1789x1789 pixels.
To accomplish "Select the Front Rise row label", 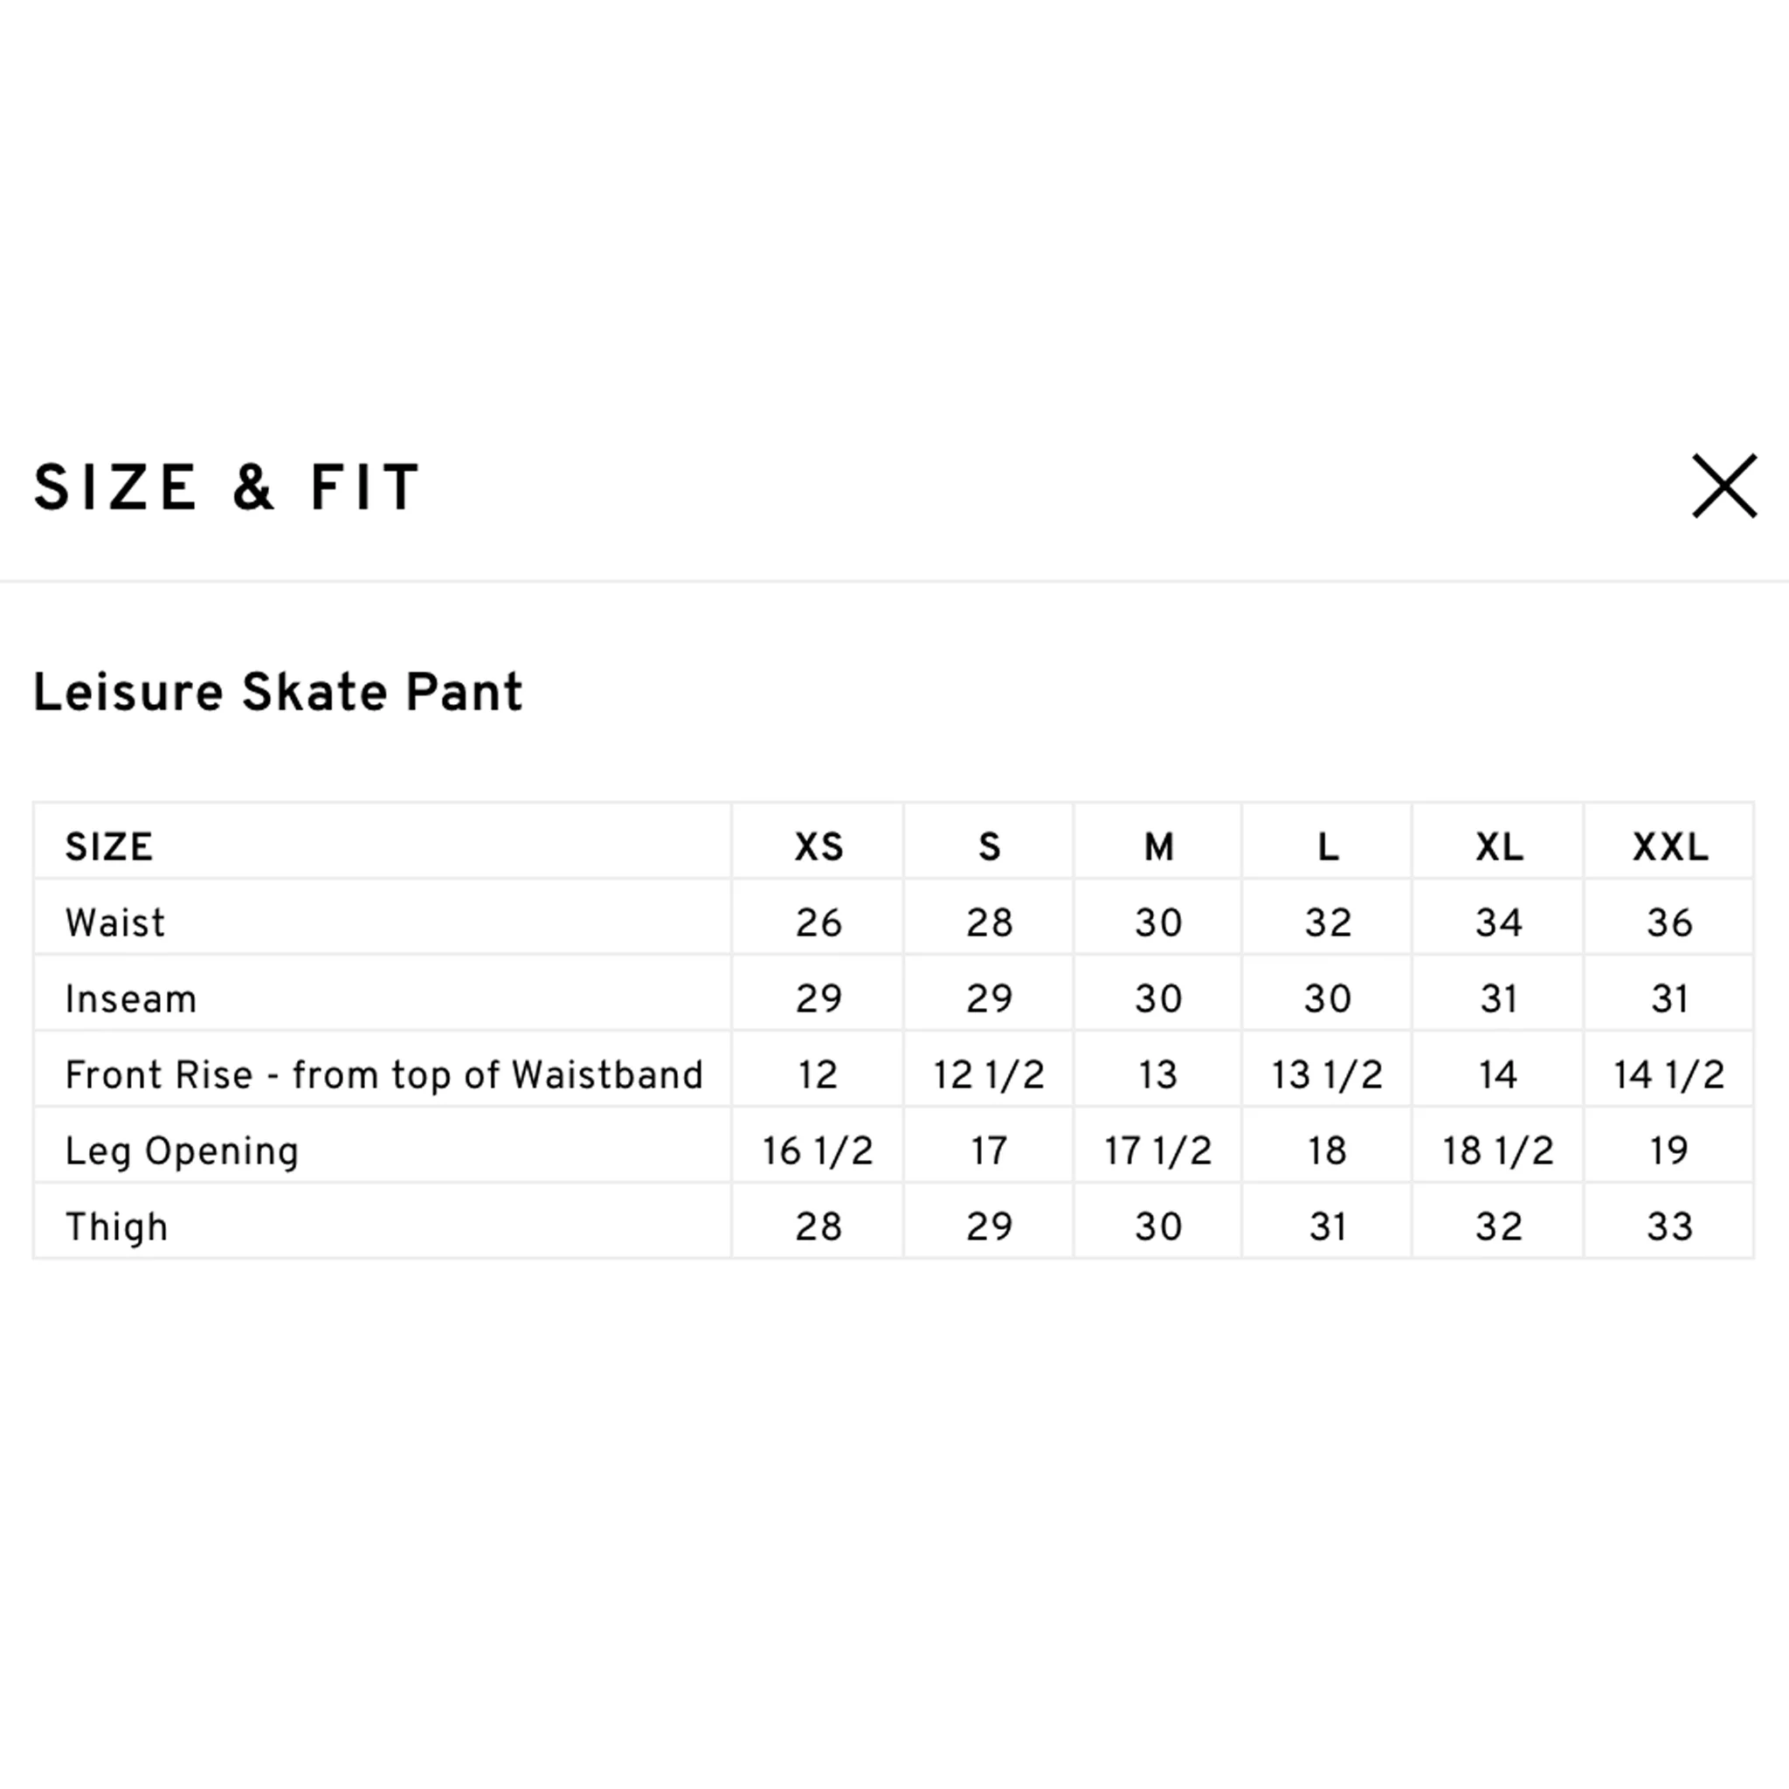I will click(384, 1075).
